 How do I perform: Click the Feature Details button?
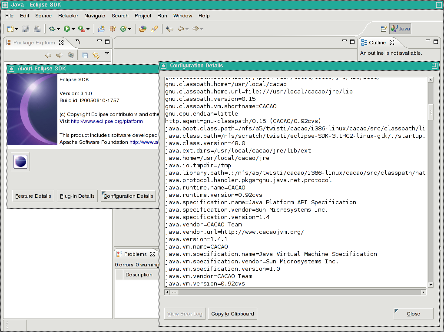click(x=33, y=196)
